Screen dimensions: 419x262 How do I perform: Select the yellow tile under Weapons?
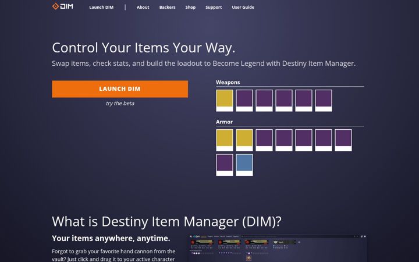225,101
